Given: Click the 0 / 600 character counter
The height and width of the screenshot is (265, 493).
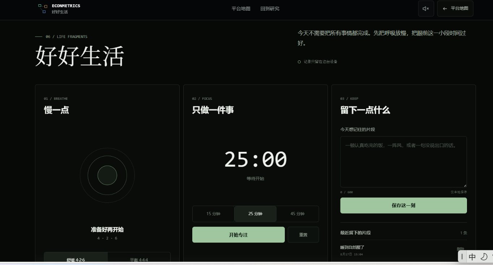Looking at the screenshot, I should 347,192.
